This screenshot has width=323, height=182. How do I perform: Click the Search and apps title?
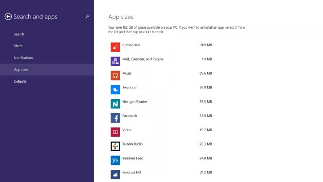coord(35,17)
